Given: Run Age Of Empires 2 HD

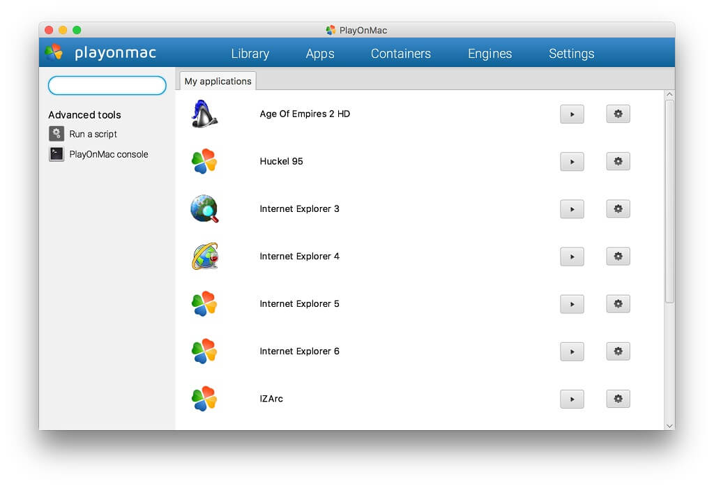Looking at the screenshot, I should pyautogui.click(x=572, y=114).
